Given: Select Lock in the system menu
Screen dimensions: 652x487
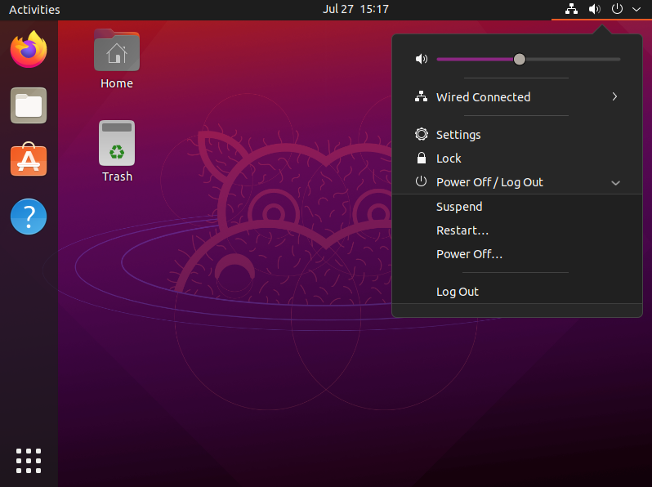Looking at the screenshot, I should pos(449,159).
